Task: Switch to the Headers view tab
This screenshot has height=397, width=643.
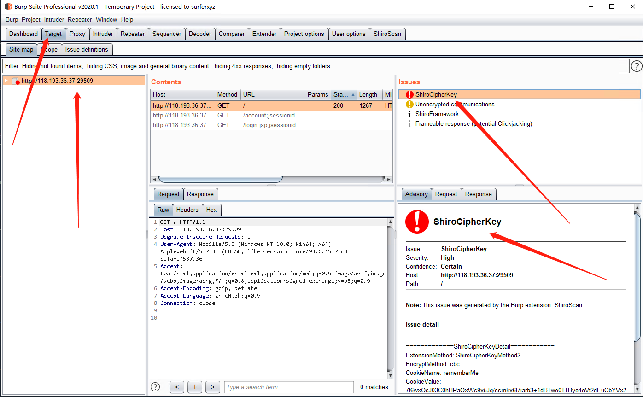Action: [x=187, y=210]
